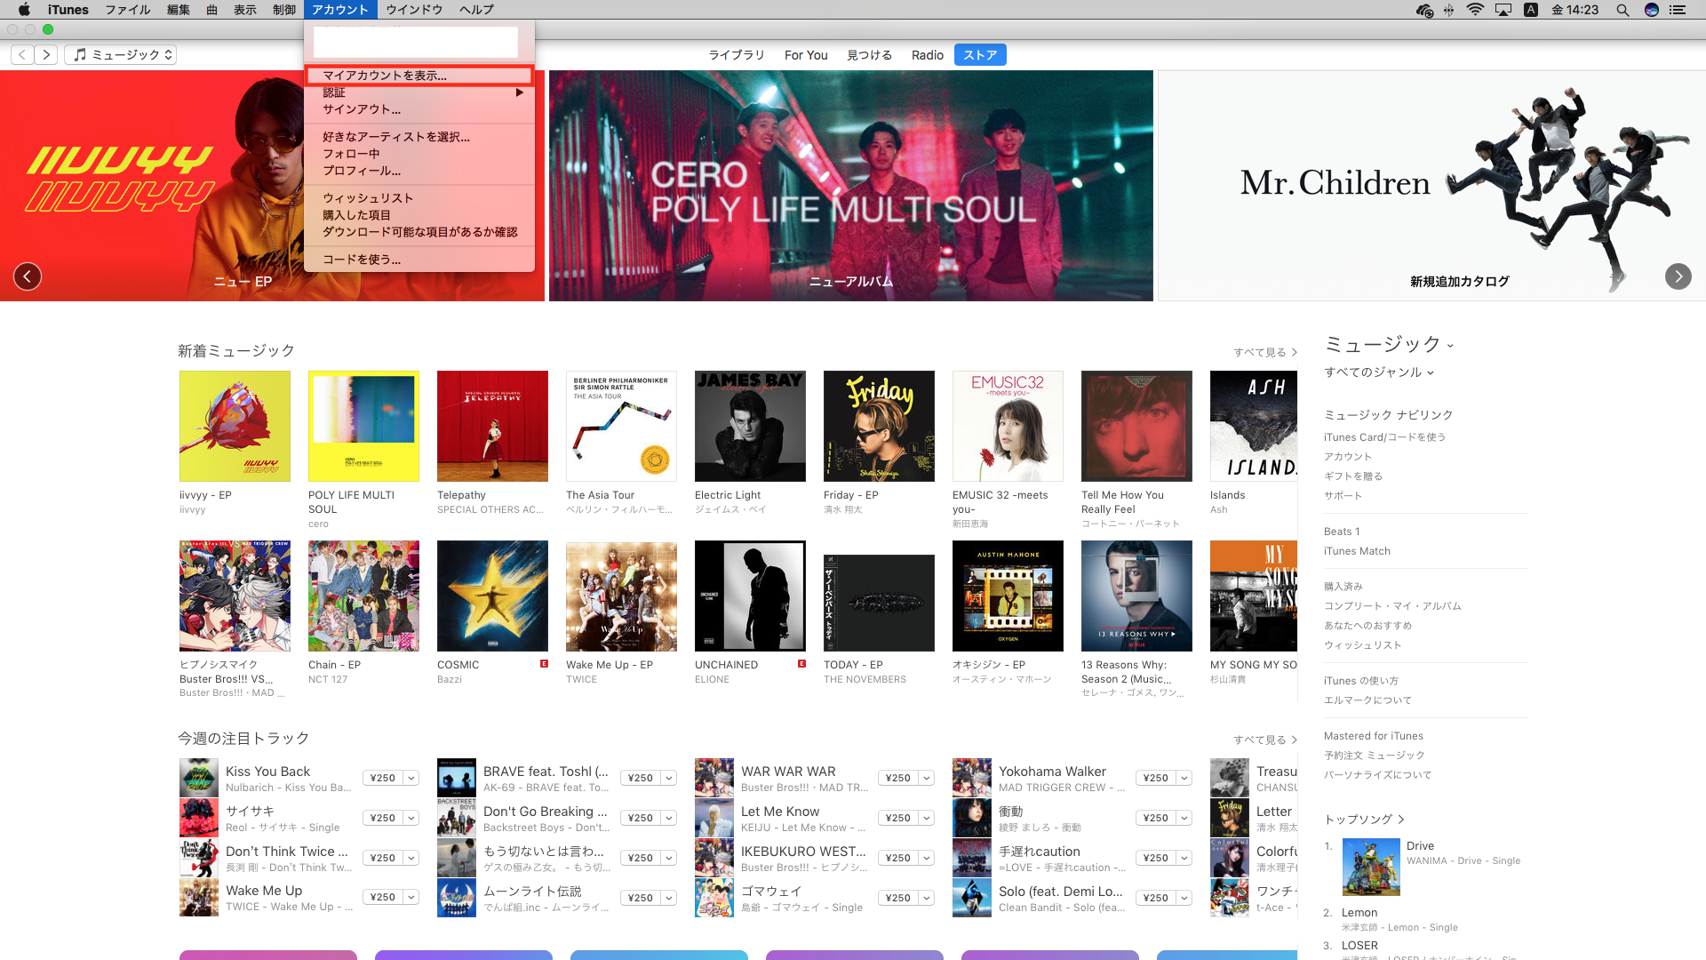
Task: Expand the ミュージック store heading dropdown
Action: pos(1389,344)
